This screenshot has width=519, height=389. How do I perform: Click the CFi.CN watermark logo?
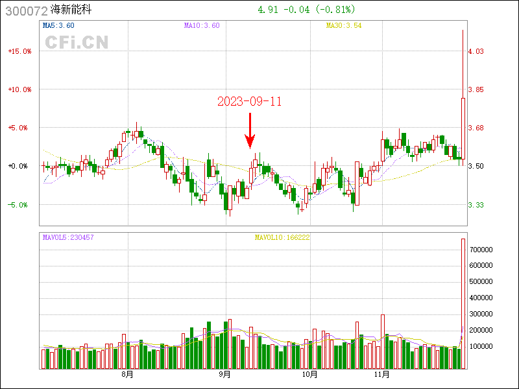(x=77, y=42)
